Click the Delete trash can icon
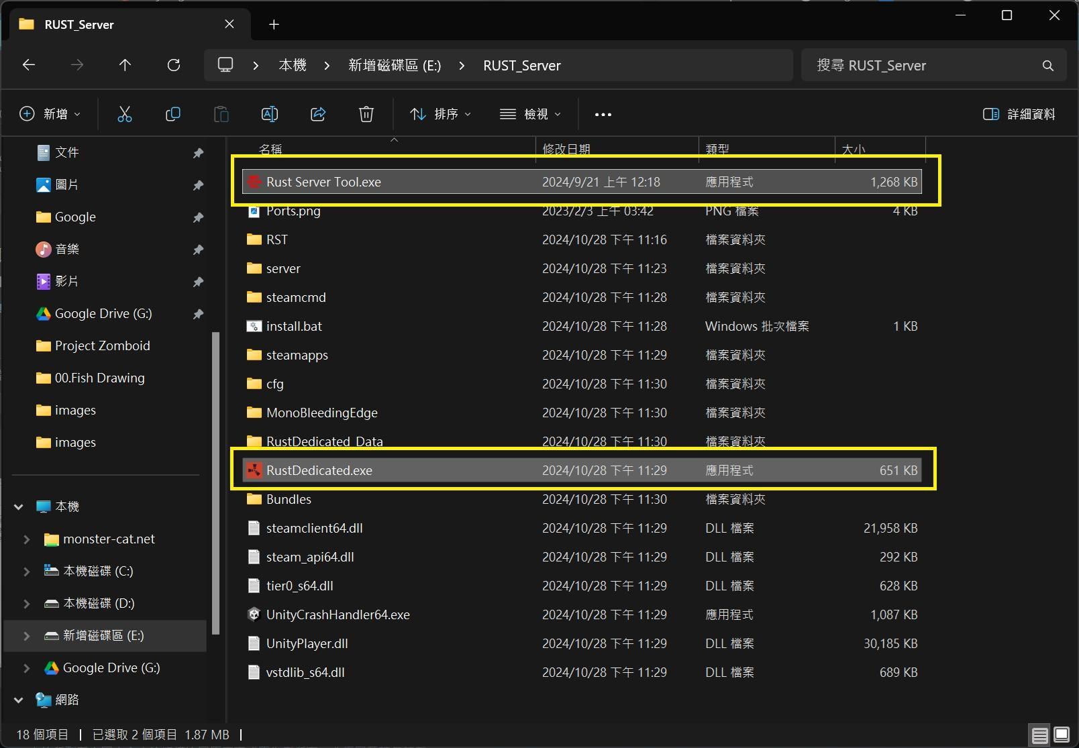 click(x=366, y=114)
